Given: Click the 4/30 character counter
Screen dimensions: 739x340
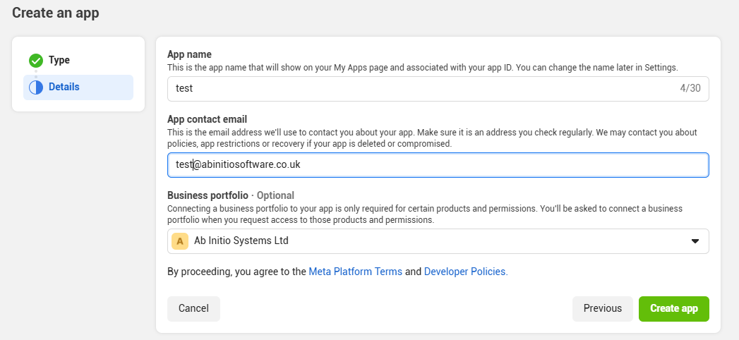Looking at the screenshot, I should 690,89.
